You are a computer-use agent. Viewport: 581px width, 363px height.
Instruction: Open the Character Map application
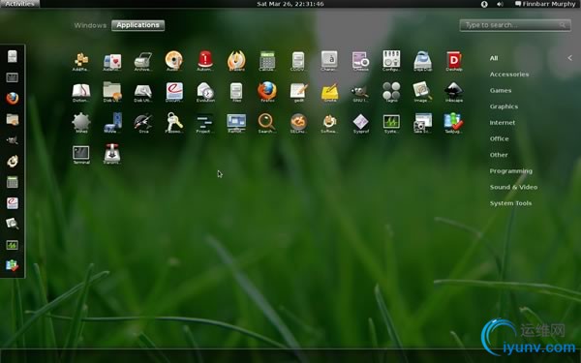(329, 60)
